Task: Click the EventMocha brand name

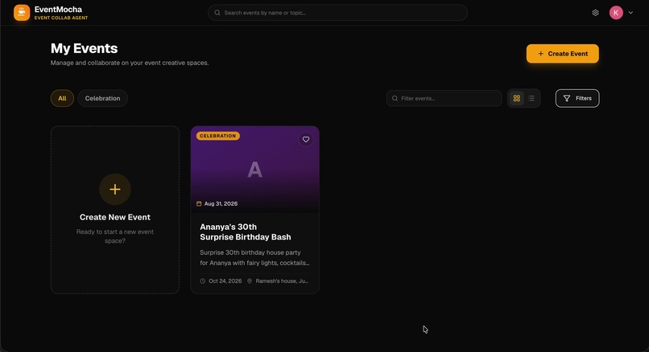Action: tap(58, 10)
